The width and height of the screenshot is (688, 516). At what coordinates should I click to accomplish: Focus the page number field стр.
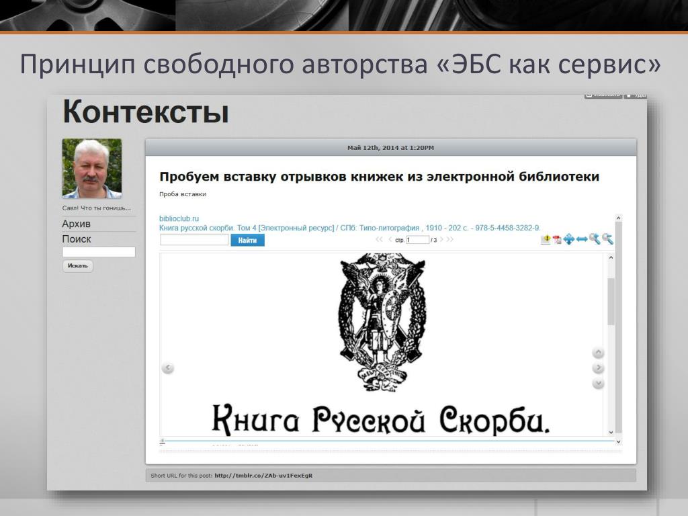pyautogui.click(x=417, y=240)
